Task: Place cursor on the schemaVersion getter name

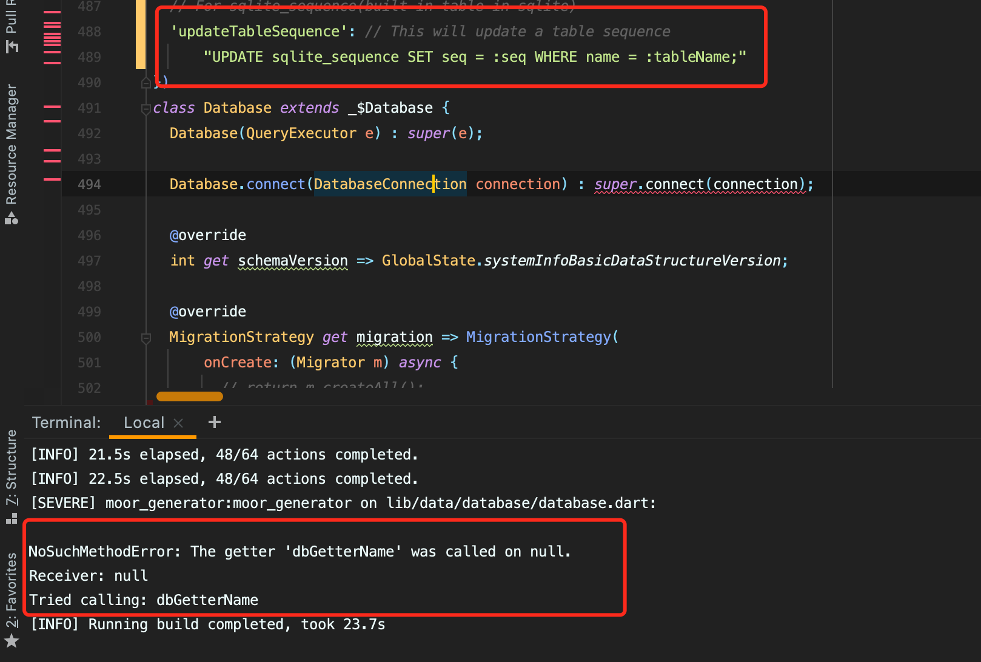Action: [292, 261]
